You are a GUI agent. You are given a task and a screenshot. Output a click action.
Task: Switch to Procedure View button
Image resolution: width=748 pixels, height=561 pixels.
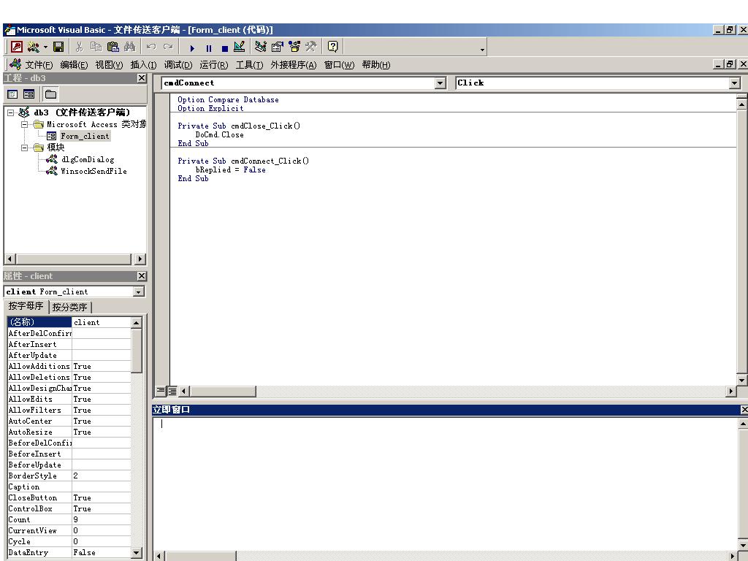pyautogui.click(x=161, y=392)
